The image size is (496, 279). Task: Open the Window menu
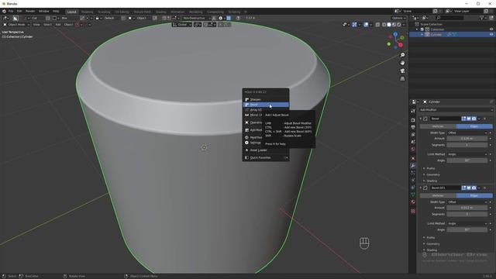pos(43,12)
